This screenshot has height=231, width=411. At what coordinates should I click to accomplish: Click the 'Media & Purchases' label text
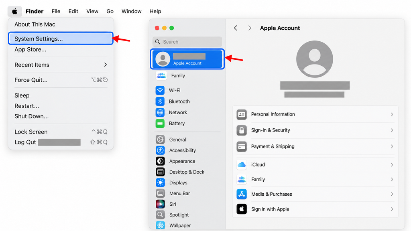(x=272, y=194)
